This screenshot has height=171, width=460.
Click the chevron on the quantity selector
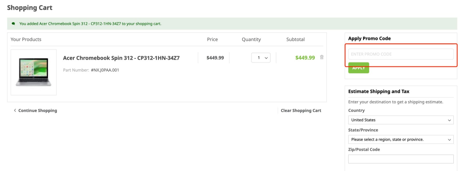pyautogui.click(x=266, y=57)
